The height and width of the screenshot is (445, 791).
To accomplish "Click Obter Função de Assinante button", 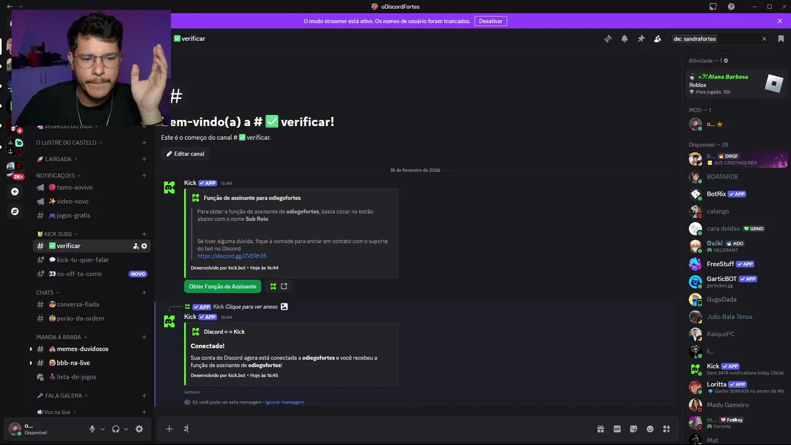I will click(222, 286).
